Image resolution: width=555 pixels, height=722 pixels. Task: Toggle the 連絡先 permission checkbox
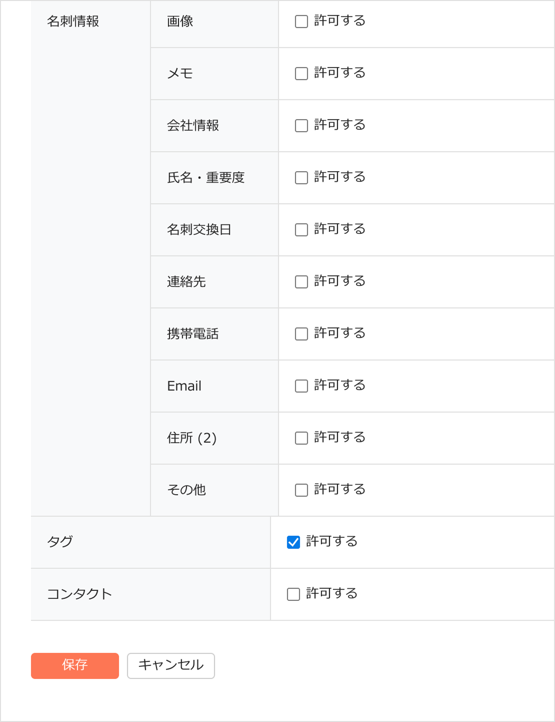[x=301, y=282]
